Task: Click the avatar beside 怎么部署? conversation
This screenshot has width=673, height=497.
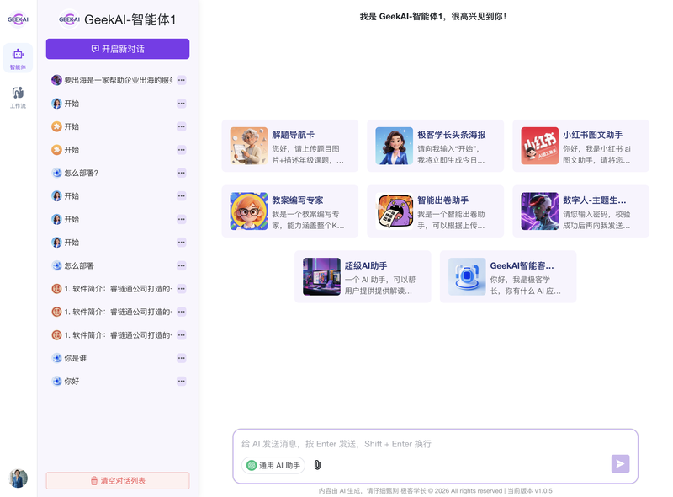Action: click(x=56, y=173)
